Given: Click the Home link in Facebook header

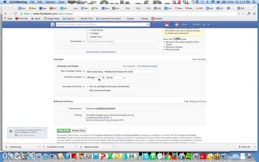Looking at the screenshot, I should (x=184, y=24).
